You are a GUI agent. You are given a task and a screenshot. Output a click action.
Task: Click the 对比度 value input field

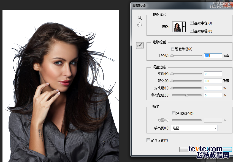click(x=213, y=88)
